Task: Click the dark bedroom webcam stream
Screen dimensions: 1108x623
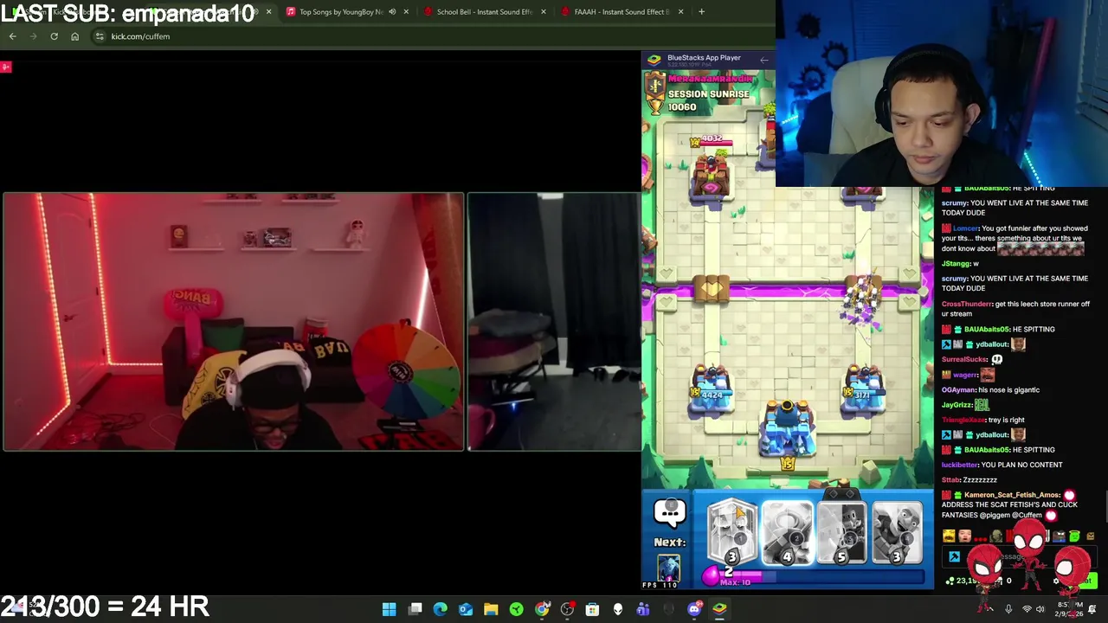Action: coord(554,322)
